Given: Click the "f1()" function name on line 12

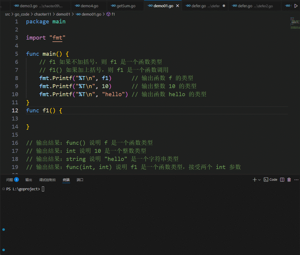Looking at the screenshot, I should pyautogui.click(x=49, y=111).
